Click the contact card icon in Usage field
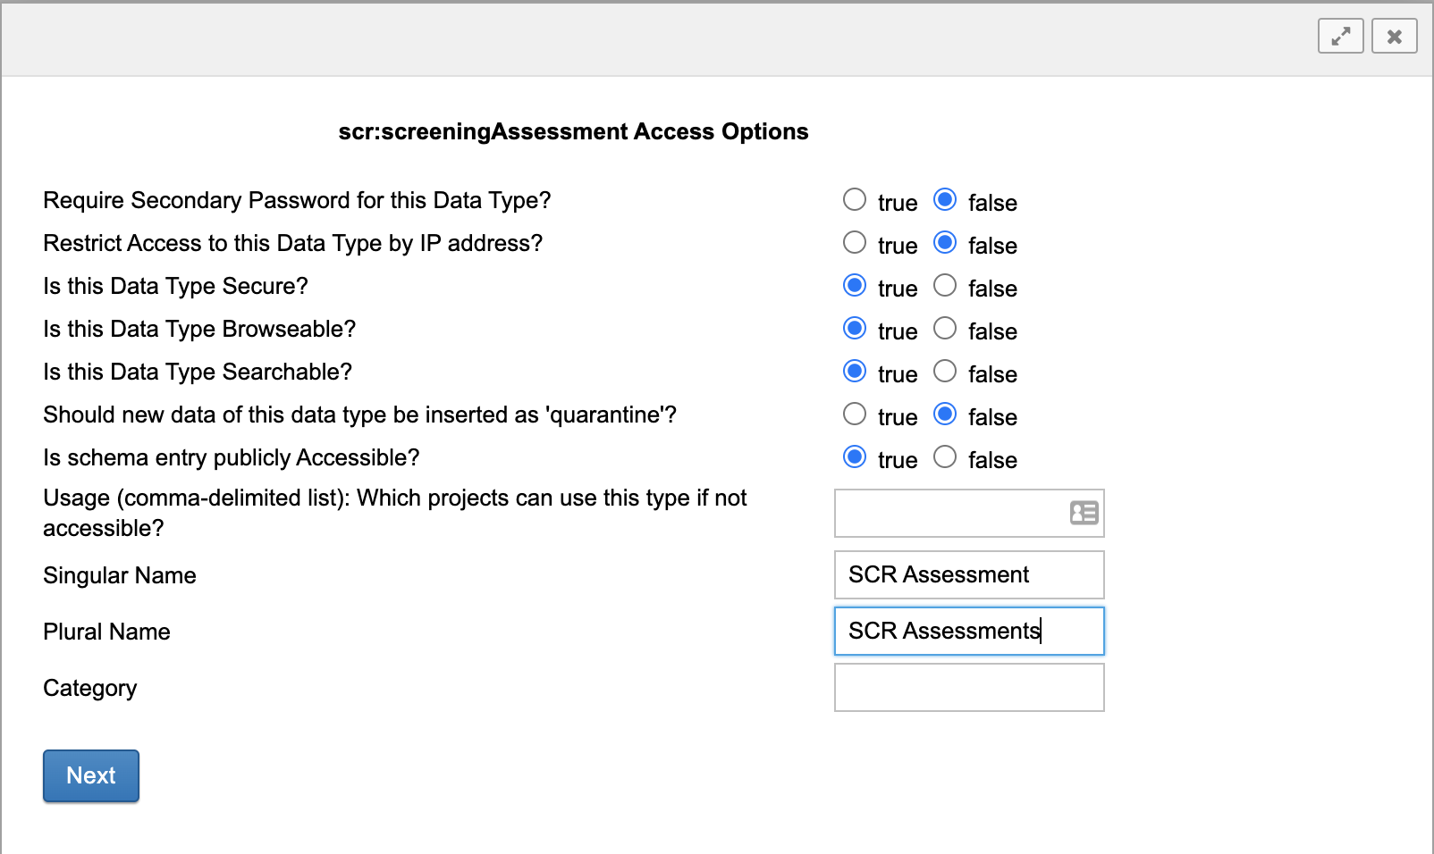Image resolution: width=1434 pixels, height=854 pixels. point(1084,513)
